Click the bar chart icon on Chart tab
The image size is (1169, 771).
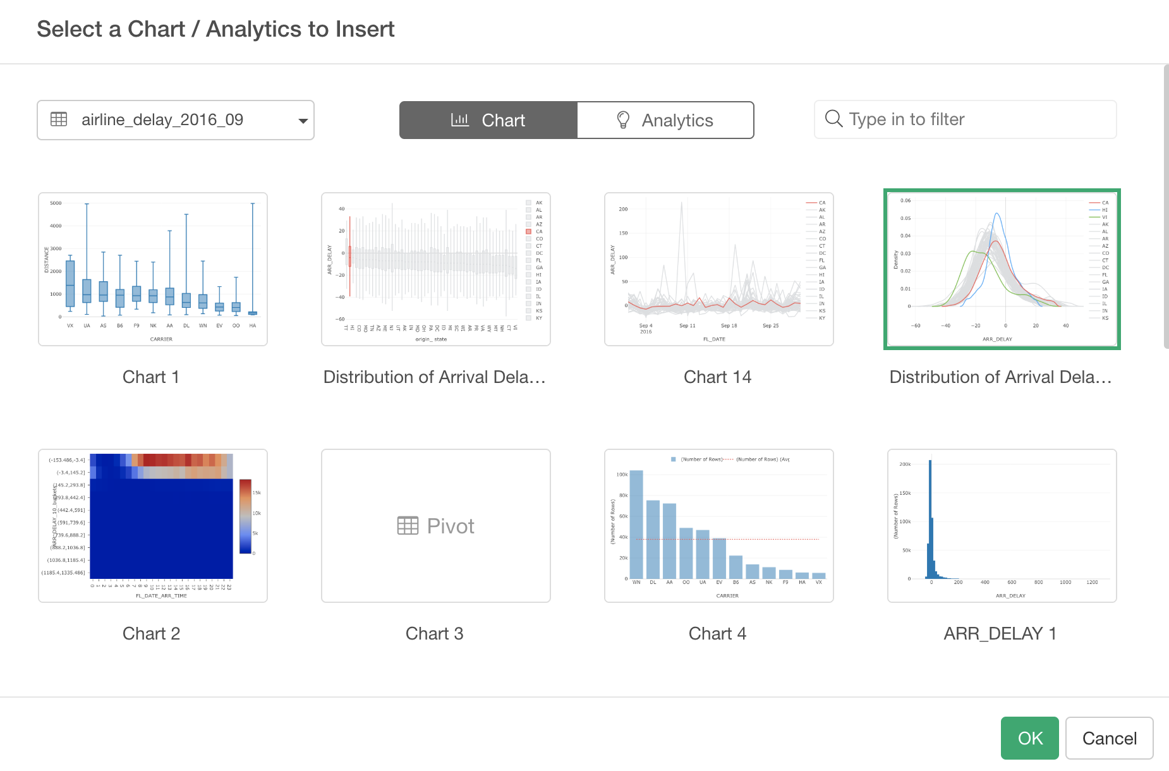tap(460, 120)
